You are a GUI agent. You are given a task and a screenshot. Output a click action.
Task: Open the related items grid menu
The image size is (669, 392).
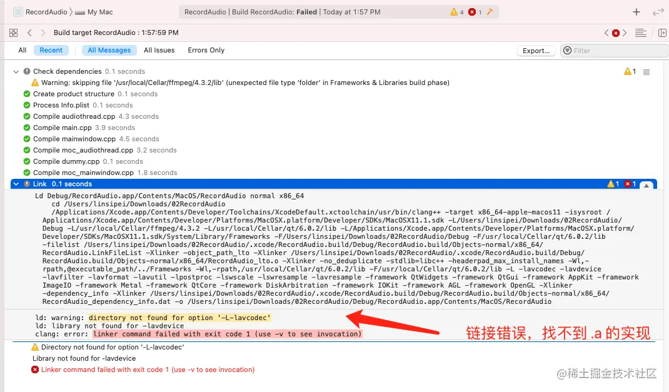point(13,33)
